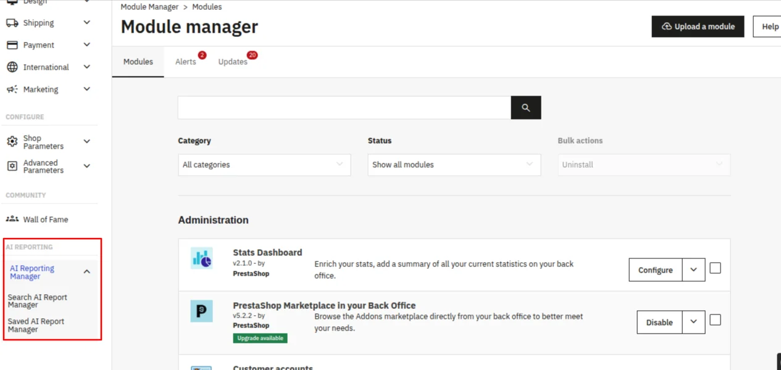Click the Wall of Fame people icon
This screenshot has width=781, height=370.
[12, 219]
